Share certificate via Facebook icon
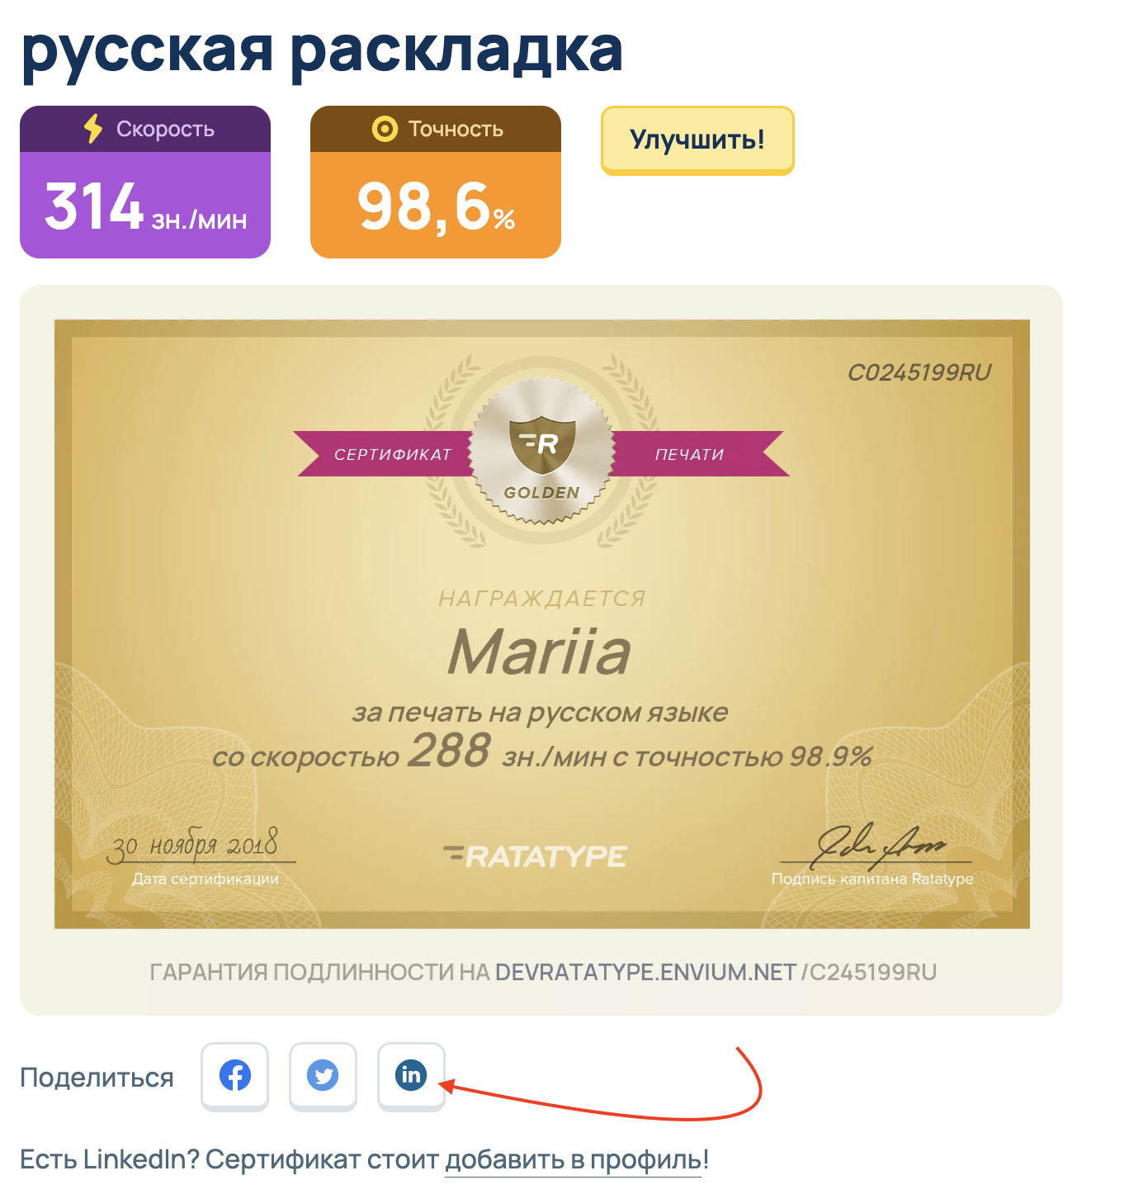 click(235, 1076)
